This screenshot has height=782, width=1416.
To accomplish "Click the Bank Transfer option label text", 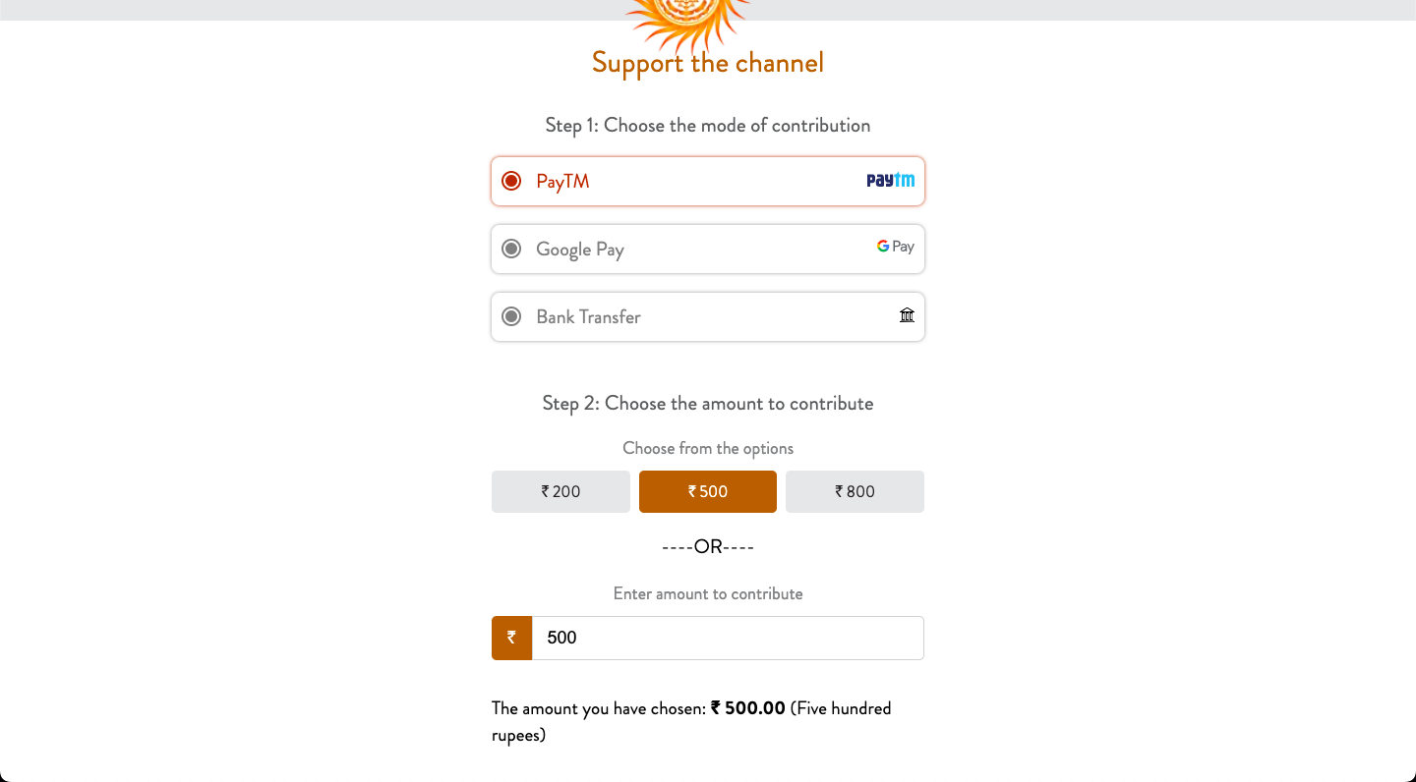I will [588, 317].
